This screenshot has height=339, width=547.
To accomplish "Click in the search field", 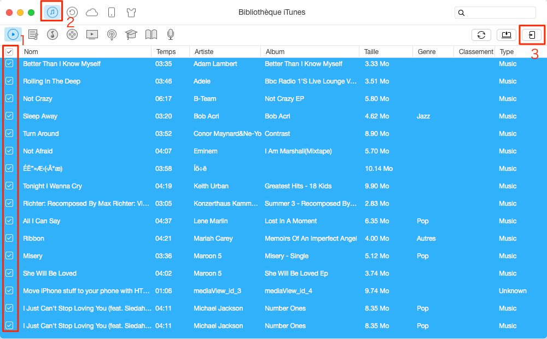I will pos(495,13).
